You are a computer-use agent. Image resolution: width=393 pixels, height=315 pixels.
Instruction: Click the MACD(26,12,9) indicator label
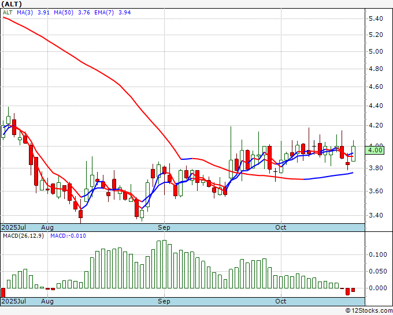tap(23, 236)
